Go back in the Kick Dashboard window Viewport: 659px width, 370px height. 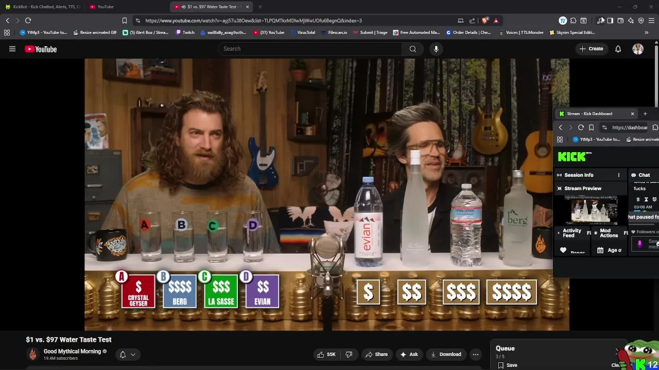click(x=560, y=127)
